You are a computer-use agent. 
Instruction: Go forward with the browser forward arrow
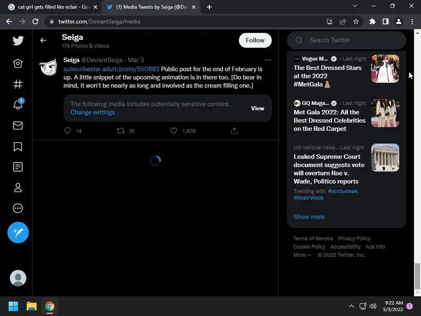[22, 21]
